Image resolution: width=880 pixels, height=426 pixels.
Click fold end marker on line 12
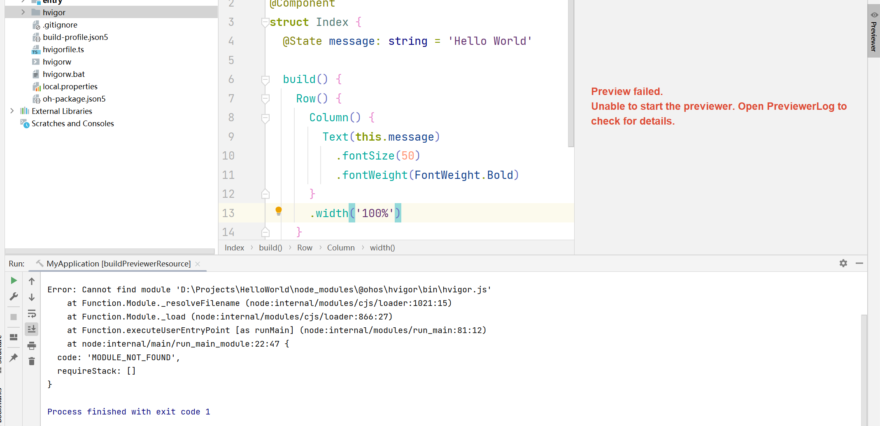265,194
